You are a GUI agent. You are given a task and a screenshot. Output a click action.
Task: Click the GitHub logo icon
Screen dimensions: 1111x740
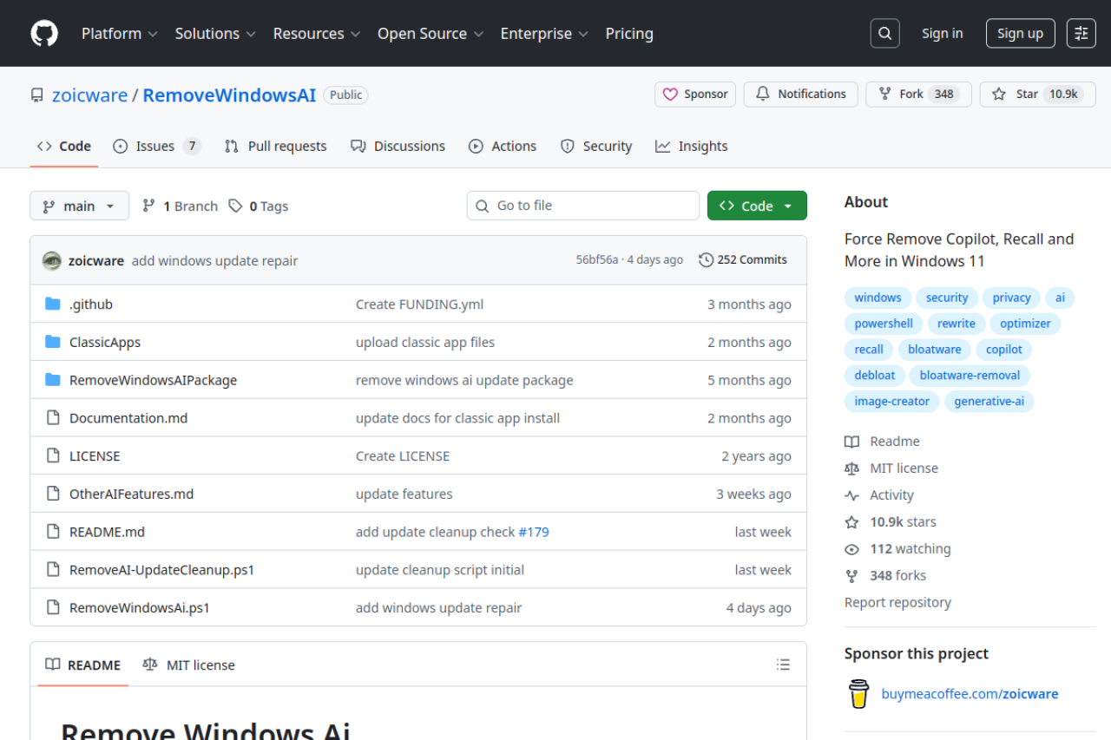pyautogui.click(x=44, y=34)
